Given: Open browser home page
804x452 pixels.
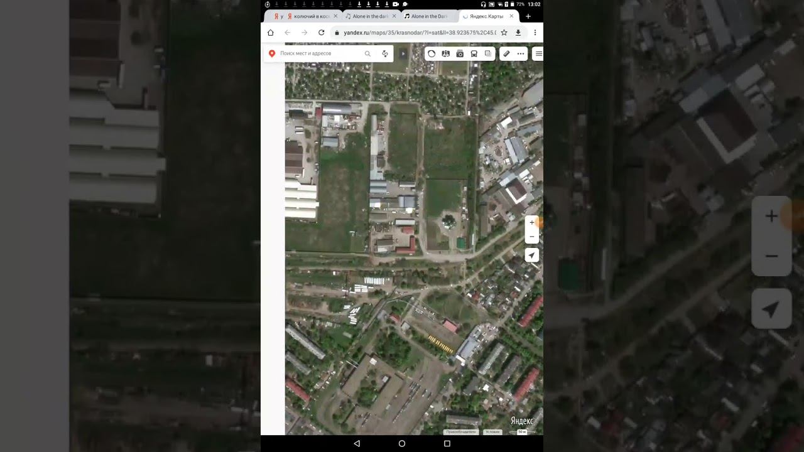Looking at the screenshot, I should (x=271, y=33).
